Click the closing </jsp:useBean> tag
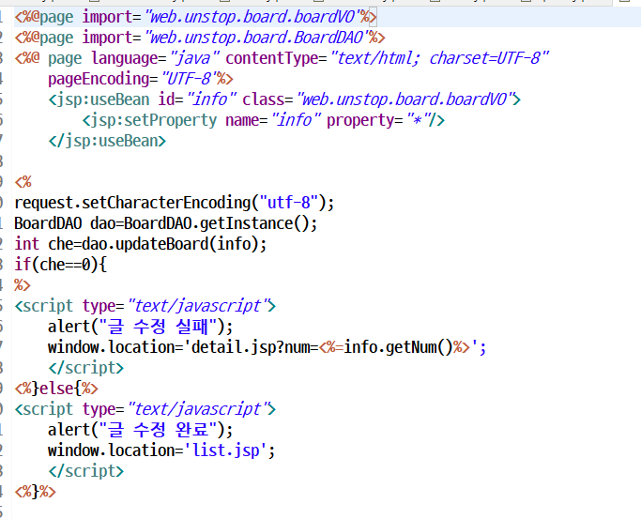This screenshot has width=641, height=519. 107,141
